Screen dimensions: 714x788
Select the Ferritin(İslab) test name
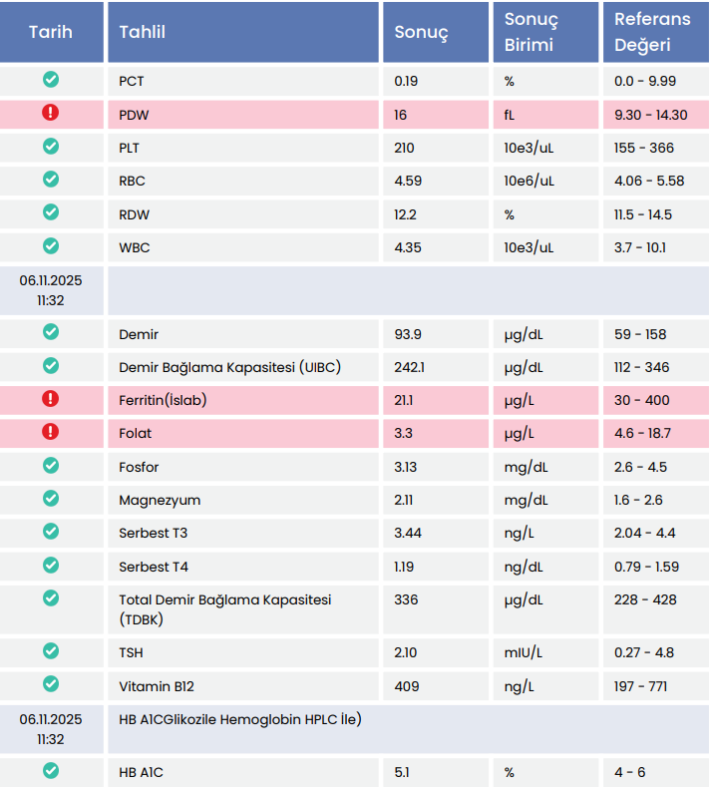tap(164, 400)
